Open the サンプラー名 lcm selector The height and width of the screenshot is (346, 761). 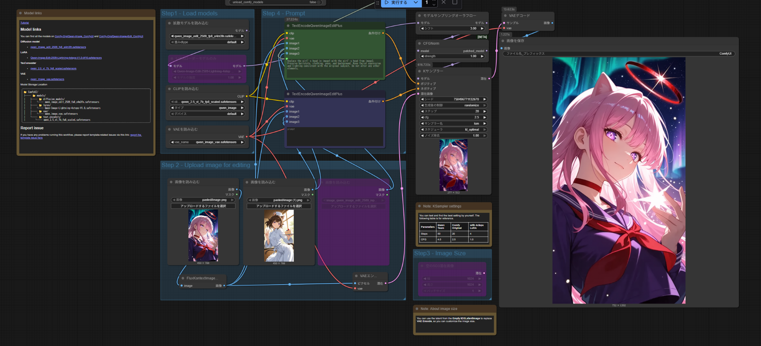click(x=453, y=124)
